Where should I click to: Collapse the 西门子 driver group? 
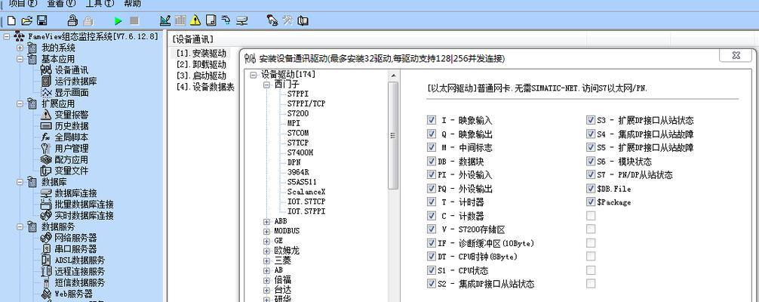[x=266, y=85]
